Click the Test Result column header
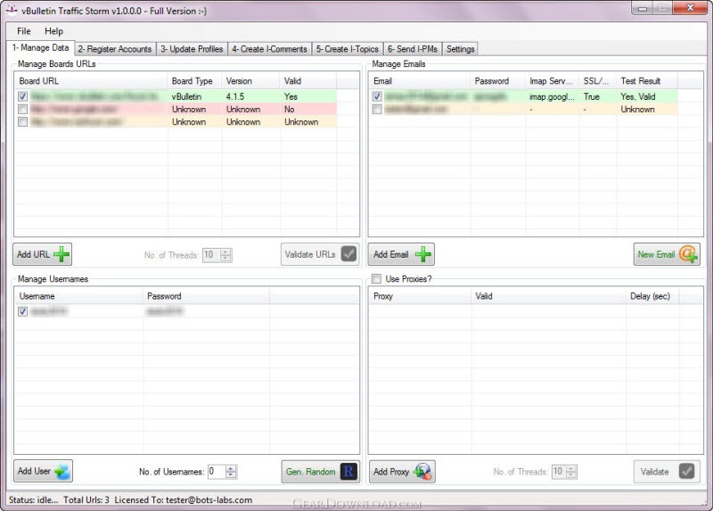Viewport: 713px width, 511px height. [x=647, y=81]
